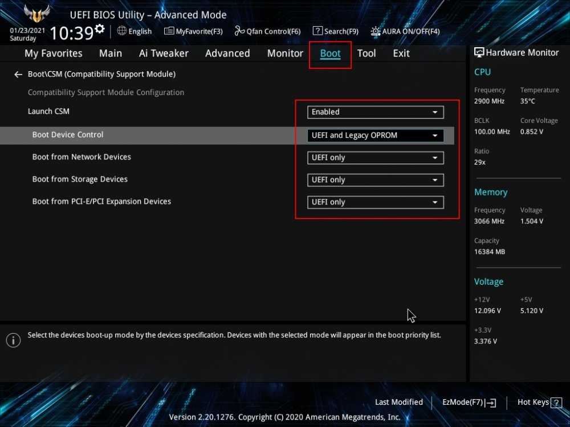Screen dimensions: 570x427
Task: Open the Boot Device Control dropdown
Action: (375, 136)
